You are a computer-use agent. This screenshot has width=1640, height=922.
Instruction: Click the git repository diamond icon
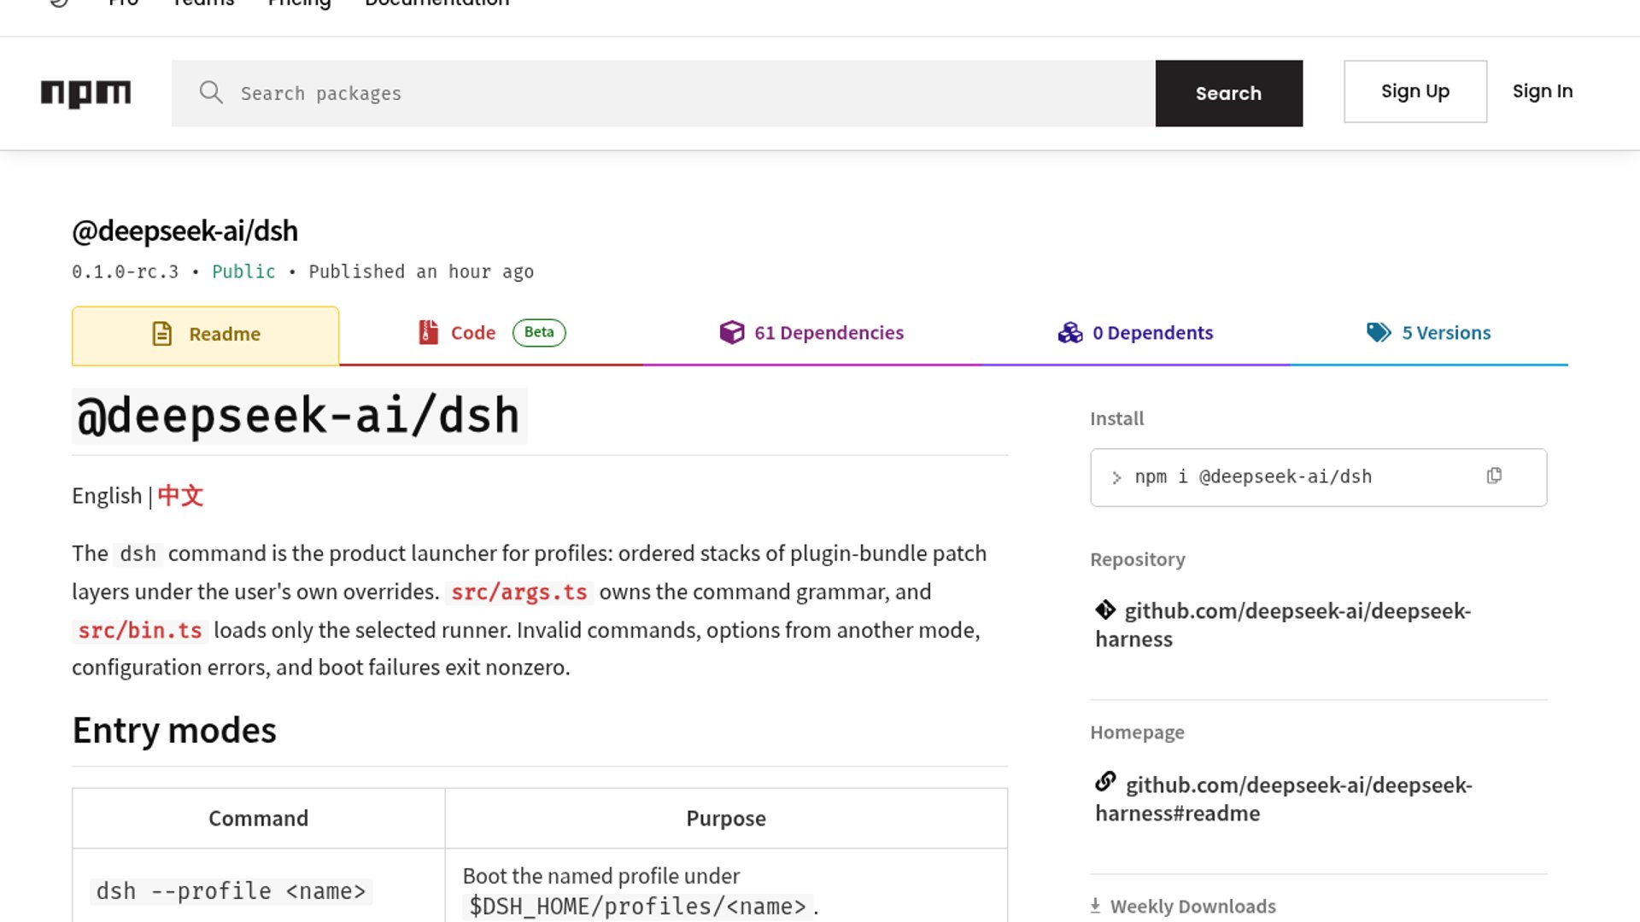click(x=1105, y=610)
